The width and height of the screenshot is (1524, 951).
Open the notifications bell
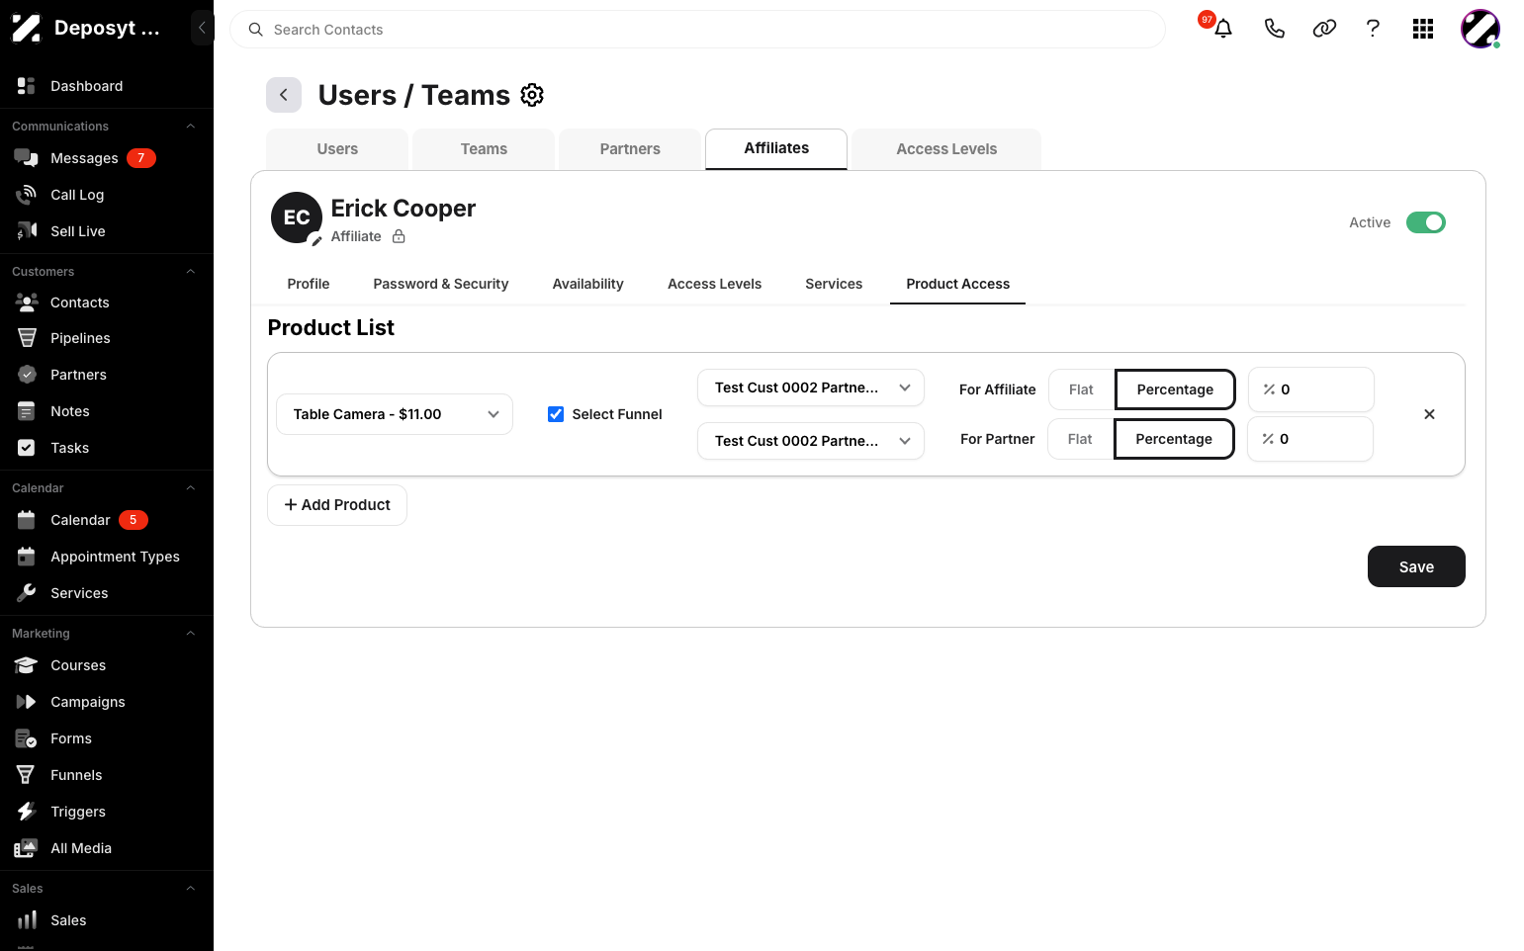point(1223,29)
